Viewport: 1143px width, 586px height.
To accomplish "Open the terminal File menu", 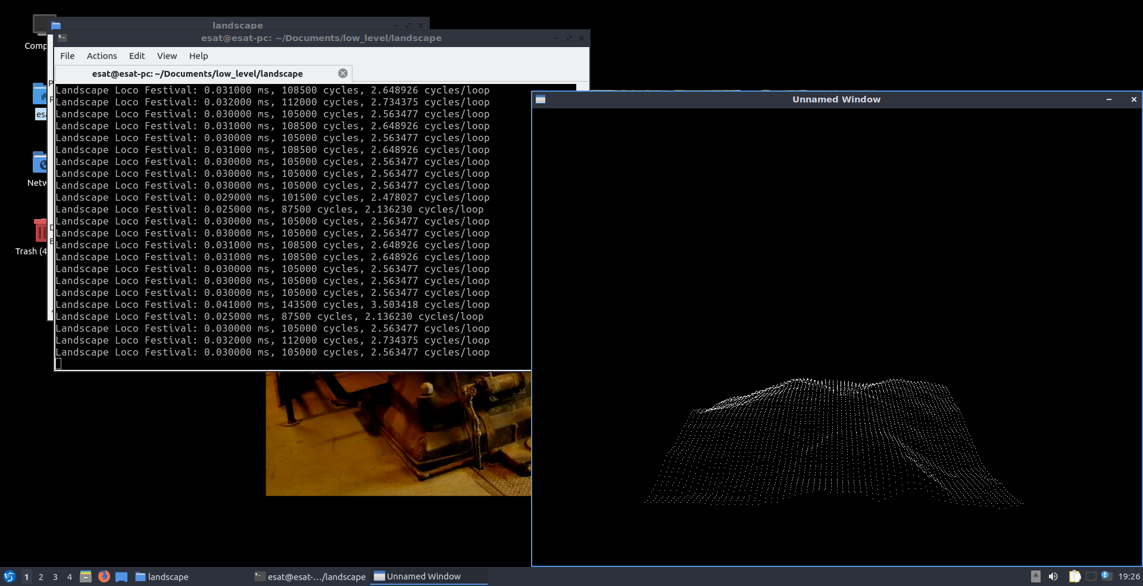I will [67, 56].
